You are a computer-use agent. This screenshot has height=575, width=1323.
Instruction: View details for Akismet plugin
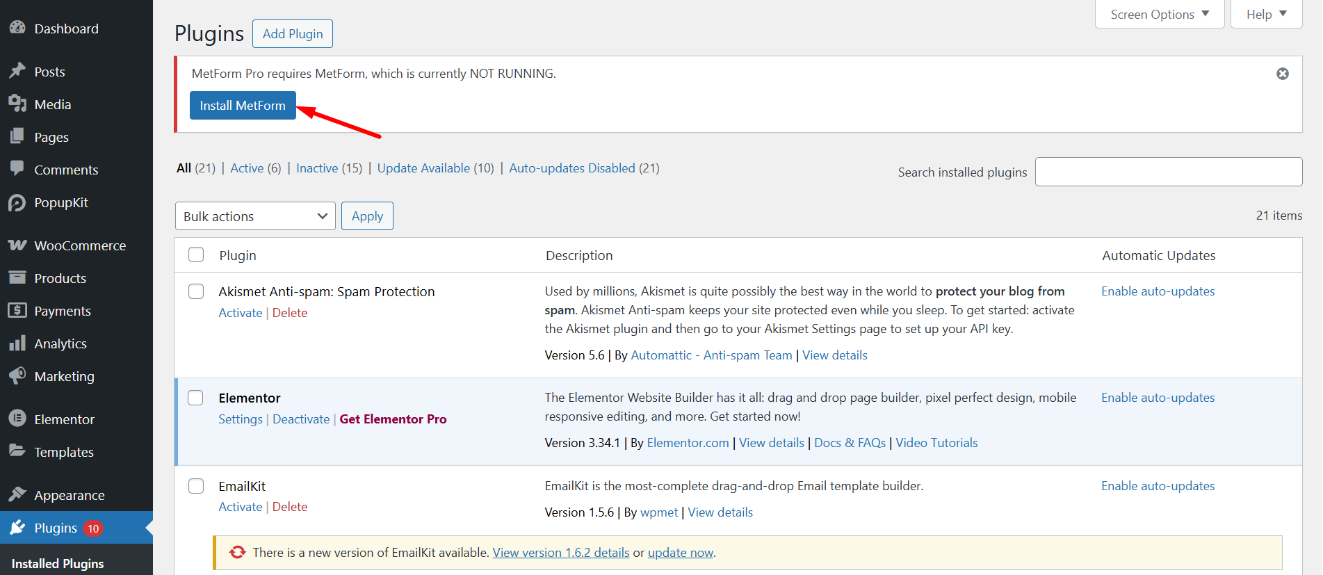coord(835,355)
